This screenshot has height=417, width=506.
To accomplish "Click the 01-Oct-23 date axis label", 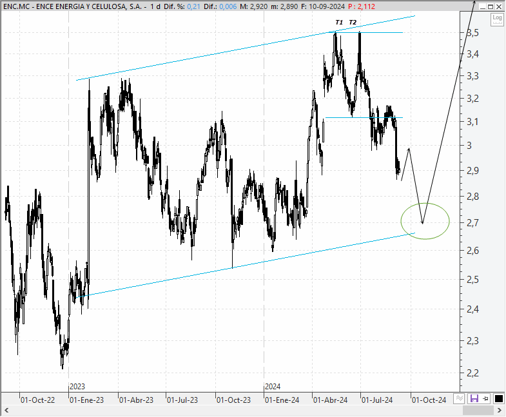I will pos(233,400).
